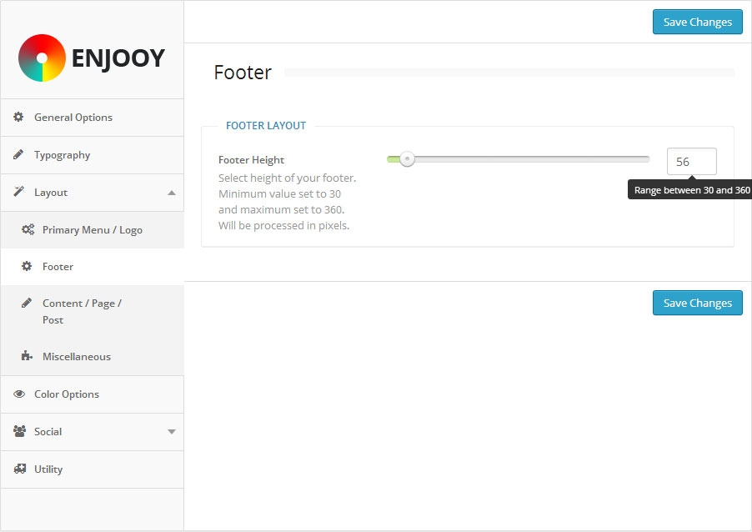
Task: Collapse the Layout section arrow
Action: [x=172, y=193]
